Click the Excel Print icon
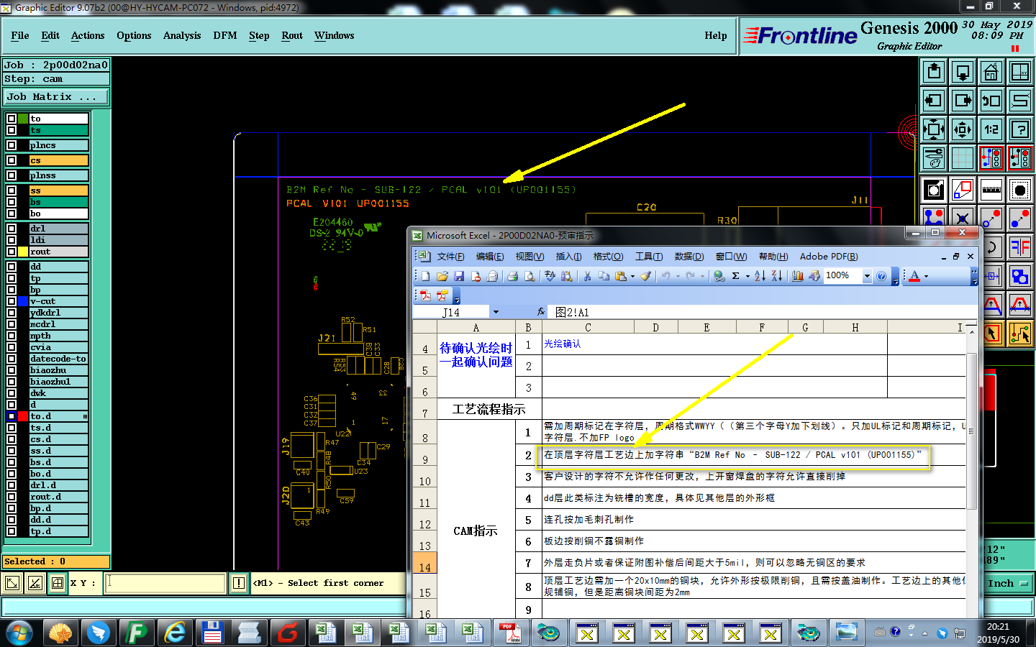This screenshot has height=647, width=1036. 512,276
